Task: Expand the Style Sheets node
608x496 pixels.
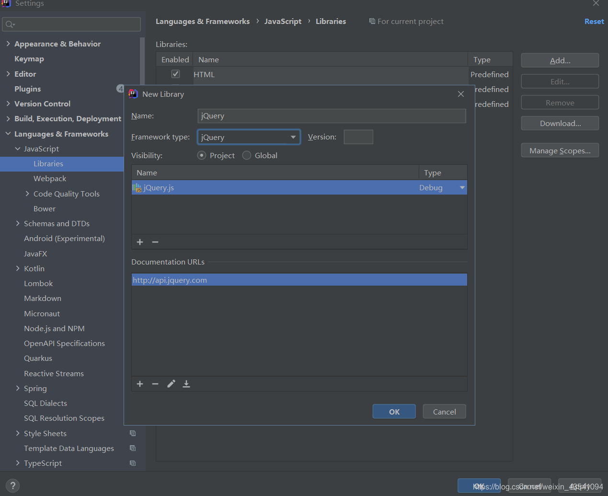Action: pos(18,433)
